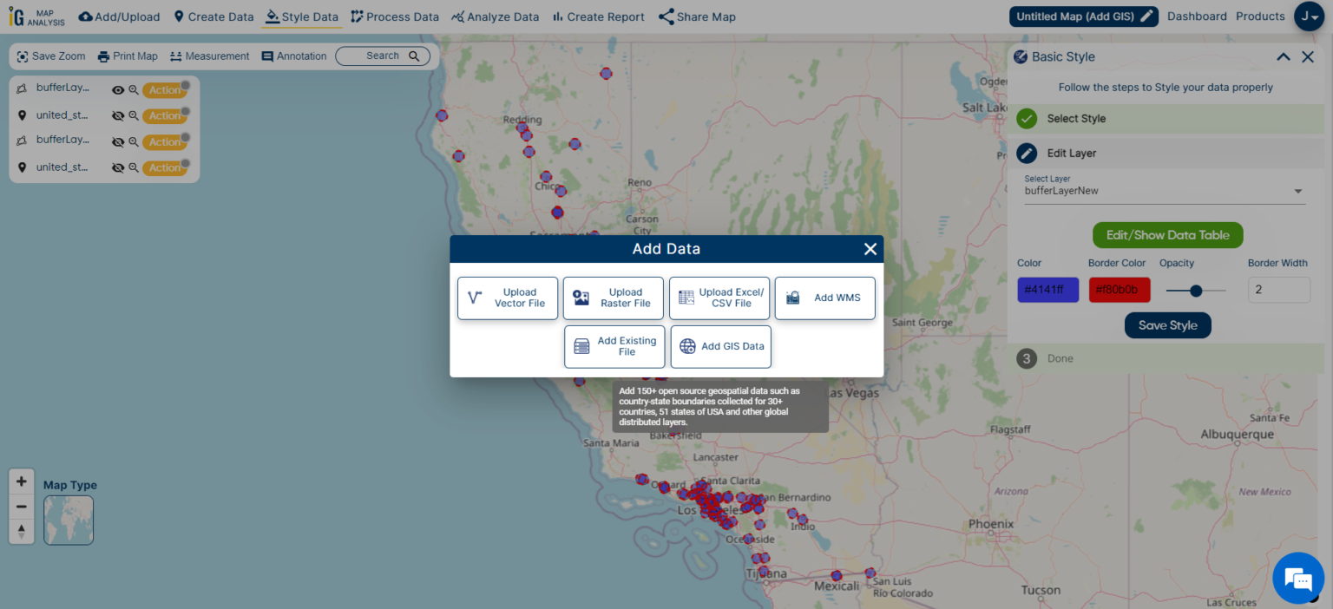Select Upload Raster File
1333x609 pixels.
(614, 298)
